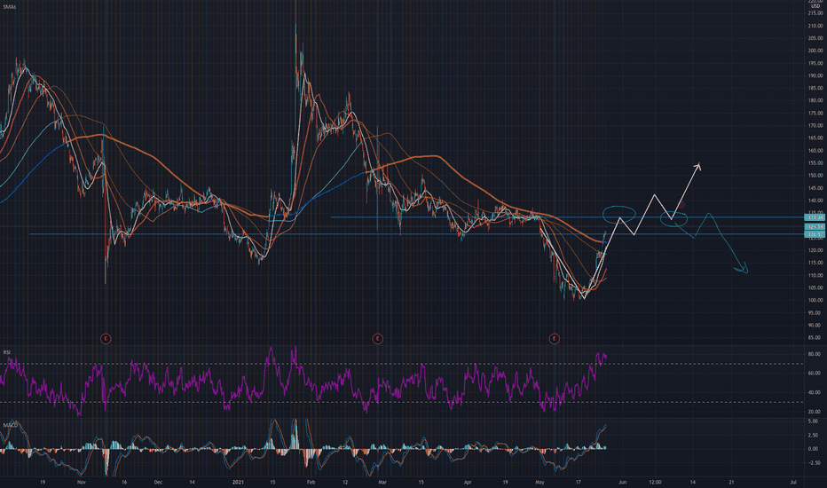Click the RSI axis 20.00 label
827x488 pixels.
(x=815, y=412)
